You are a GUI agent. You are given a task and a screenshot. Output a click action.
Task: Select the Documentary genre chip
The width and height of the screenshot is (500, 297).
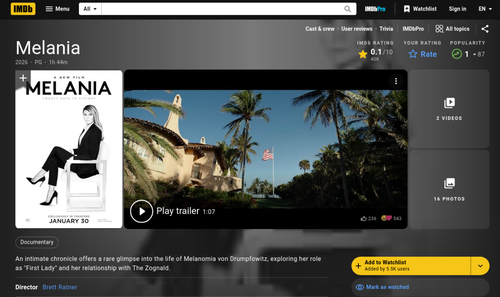(37, 242)
